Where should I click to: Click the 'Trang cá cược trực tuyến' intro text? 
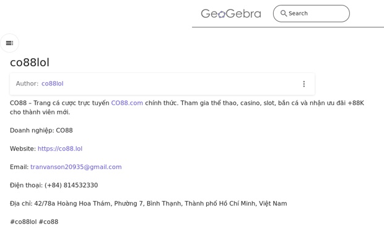point(71,103)
